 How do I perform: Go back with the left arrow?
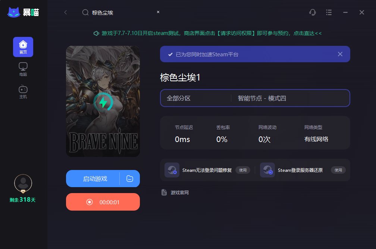(x=66, y=12)
